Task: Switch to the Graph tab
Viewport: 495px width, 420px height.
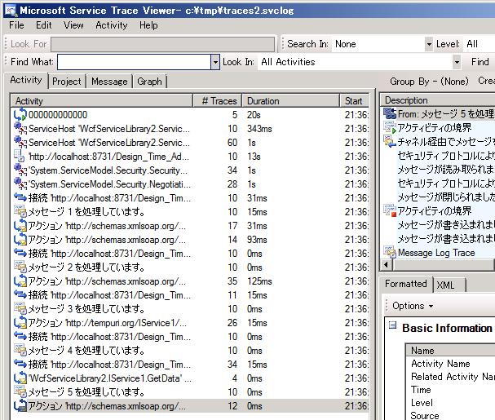Action: (x=149, y=82)
